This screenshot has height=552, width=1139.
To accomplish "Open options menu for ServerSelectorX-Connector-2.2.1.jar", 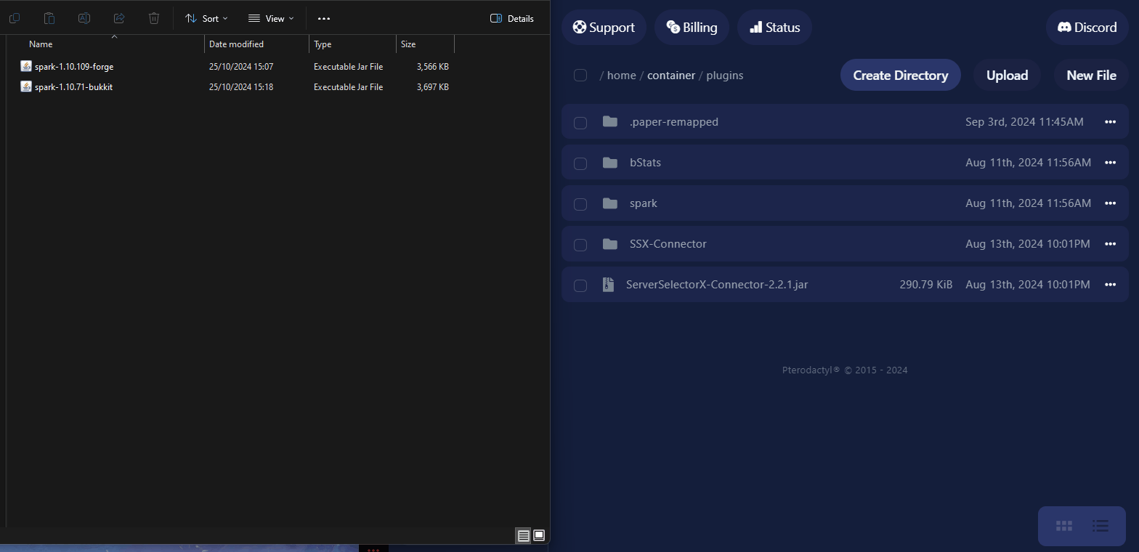I will (1109, 285).
